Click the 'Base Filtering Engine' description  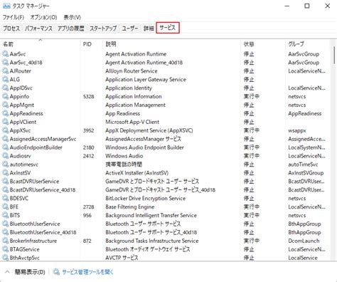tap(130, 207)
